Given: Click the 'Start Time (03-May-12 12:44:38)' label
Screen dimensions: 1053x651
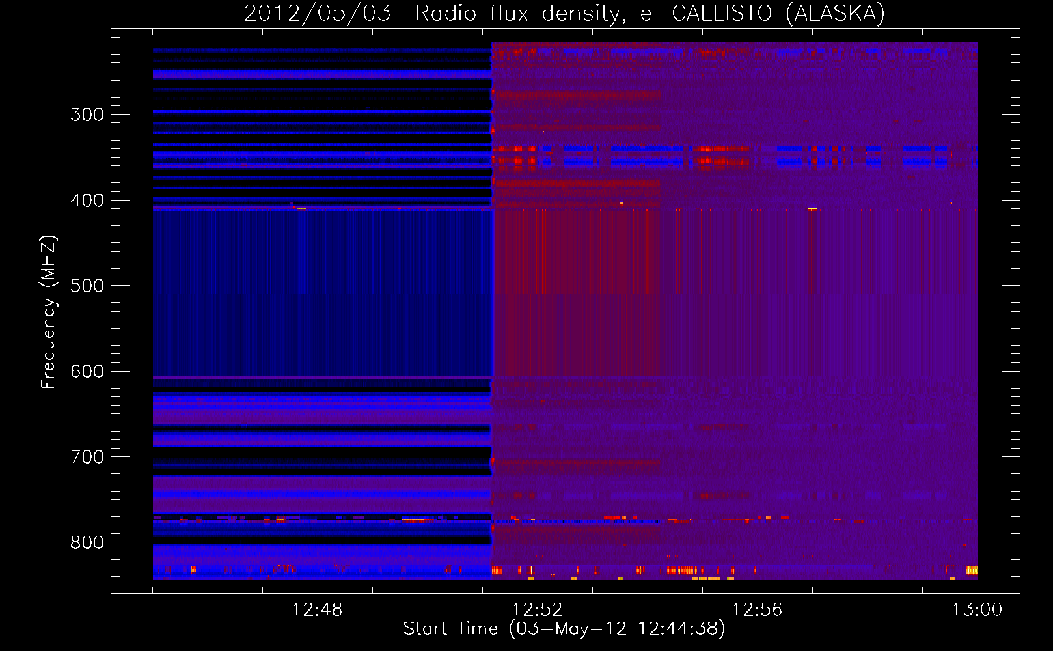Looking at the screenshot, I should [x=564, y=629].
